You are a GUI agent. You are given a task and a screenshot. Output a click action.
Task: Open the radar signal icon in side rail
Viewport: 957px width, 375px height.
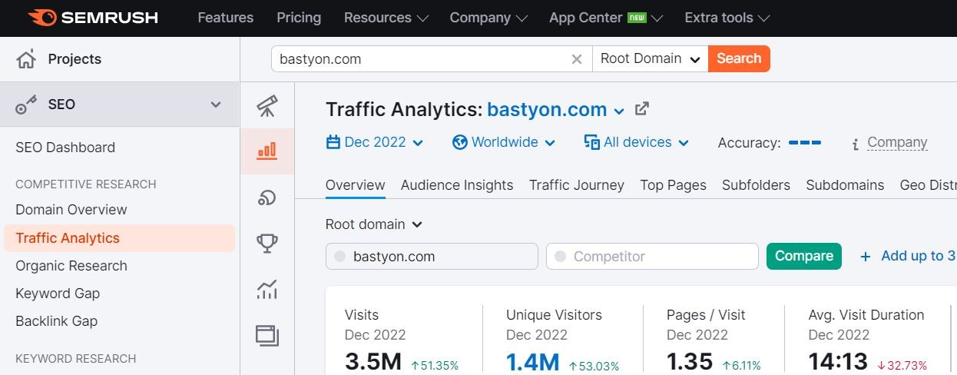coord(267,197)
